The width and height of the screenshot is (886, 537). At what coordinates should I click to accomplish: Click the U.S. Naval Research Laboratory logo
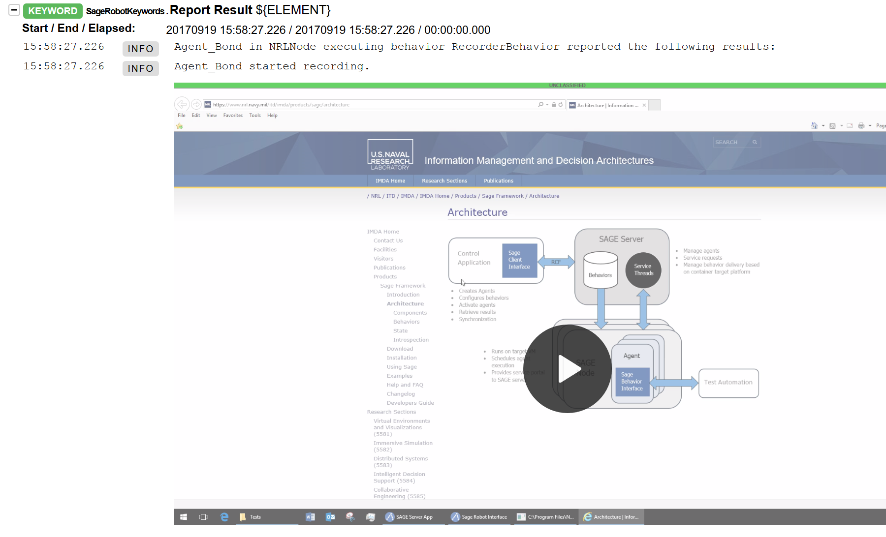pyautogui.click(x=390, y=155)
